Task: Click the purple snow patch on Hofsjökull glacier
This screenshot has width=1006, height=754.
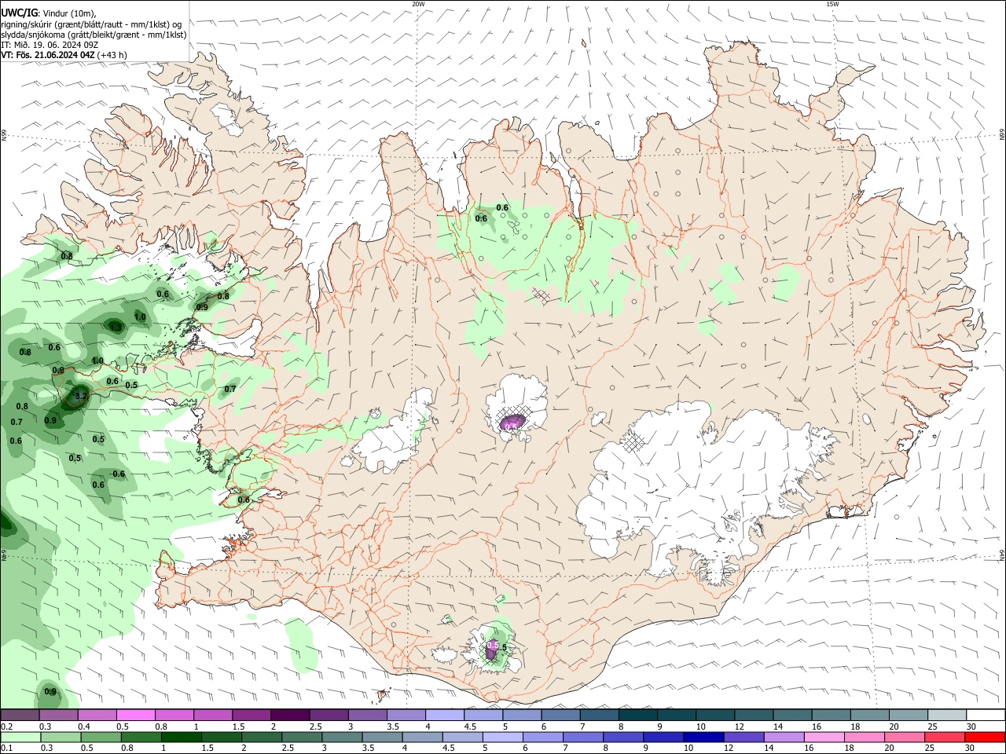Action: tap(512, 423)
